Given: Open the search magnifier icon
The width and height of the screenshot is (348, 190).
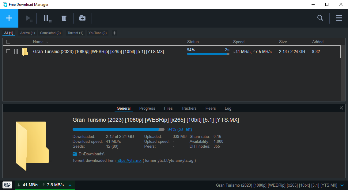Looking at the screenshot, I should coord(320,18).
